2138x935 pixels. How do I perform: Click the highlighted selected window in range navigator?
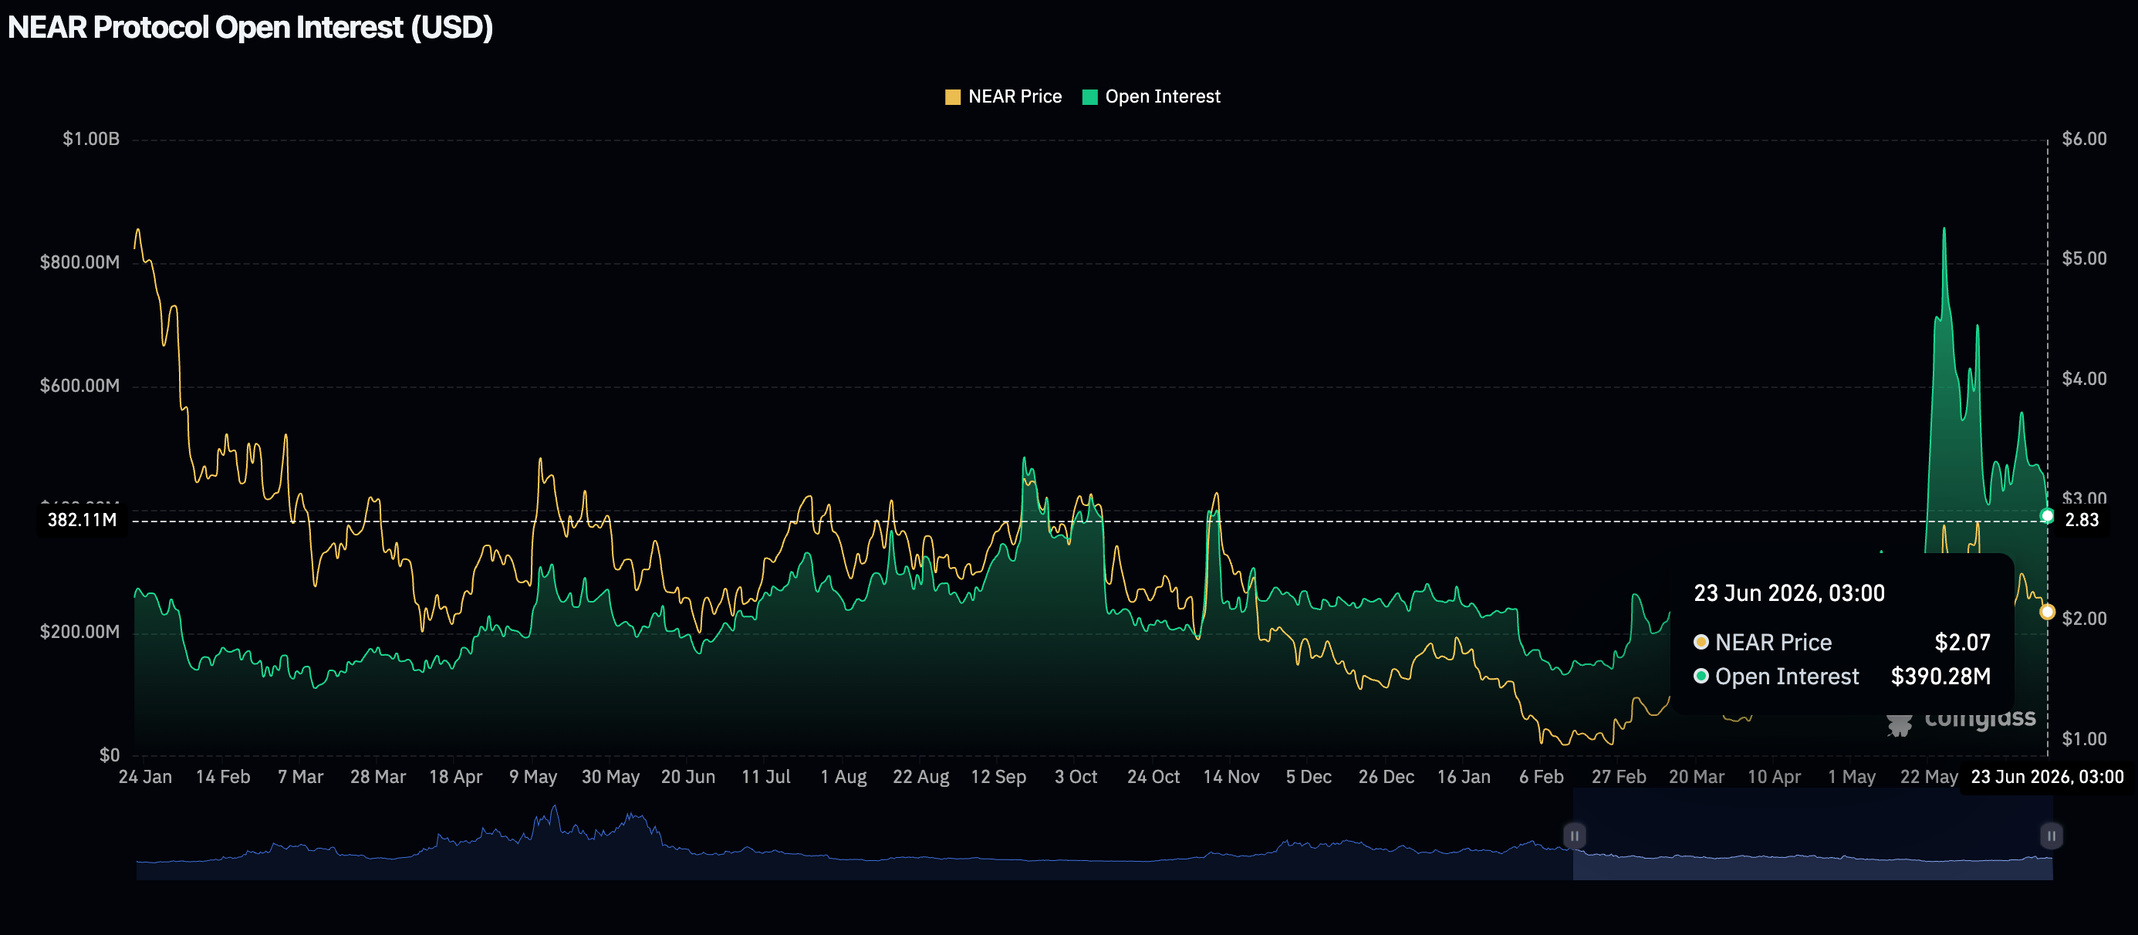1812,835
